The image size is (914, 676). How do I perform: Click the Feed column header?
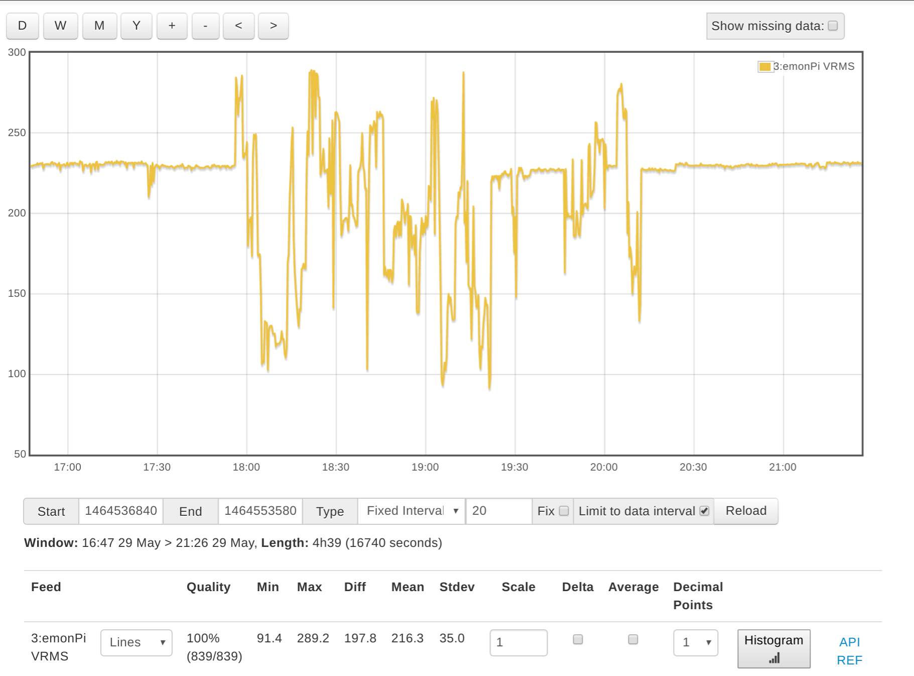[46, 587]
